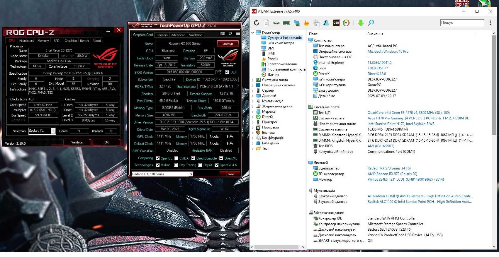Screen dimensions: 499x257
Task: Click the GPU-Z refresh arrows icon
Action: click(x=230, y=33)
